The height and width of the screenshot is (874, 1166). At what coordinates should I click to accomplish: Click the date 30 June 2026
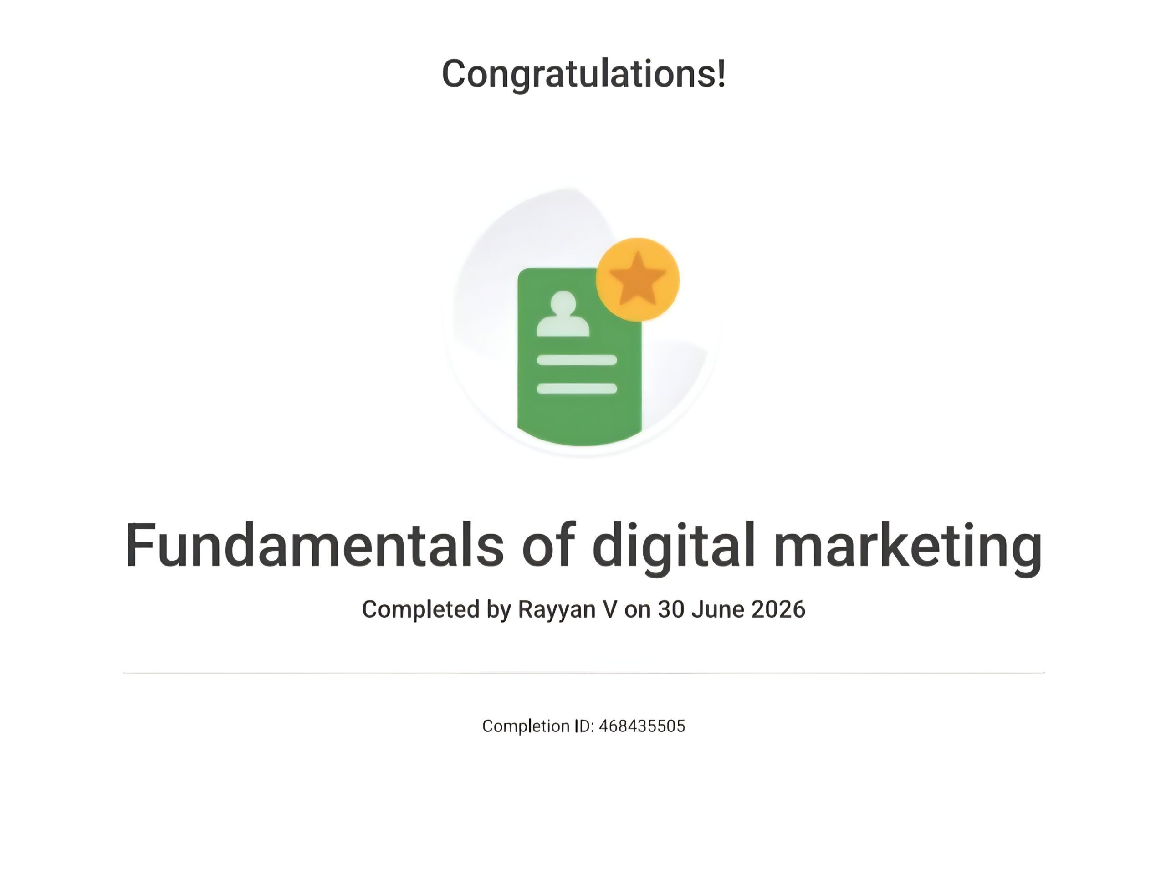pos(731,609)
